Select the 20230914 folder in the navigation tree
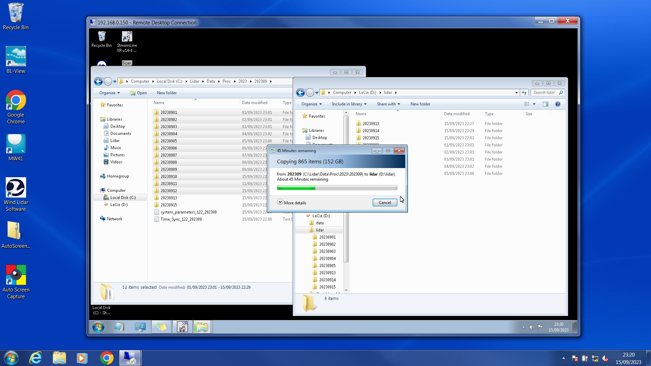This screenshot has width=651, height=366. coord(327,280)
